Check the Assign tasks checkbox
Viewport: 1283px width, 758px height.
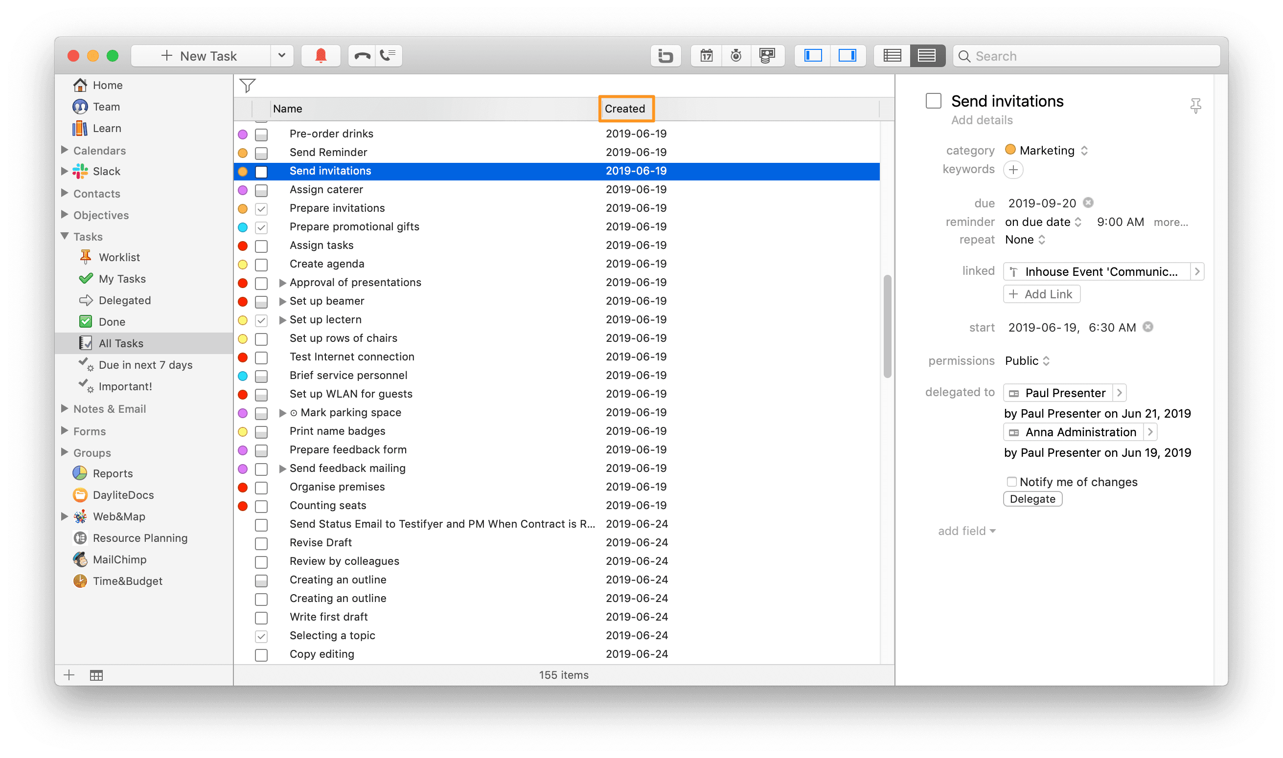[261, 245]
